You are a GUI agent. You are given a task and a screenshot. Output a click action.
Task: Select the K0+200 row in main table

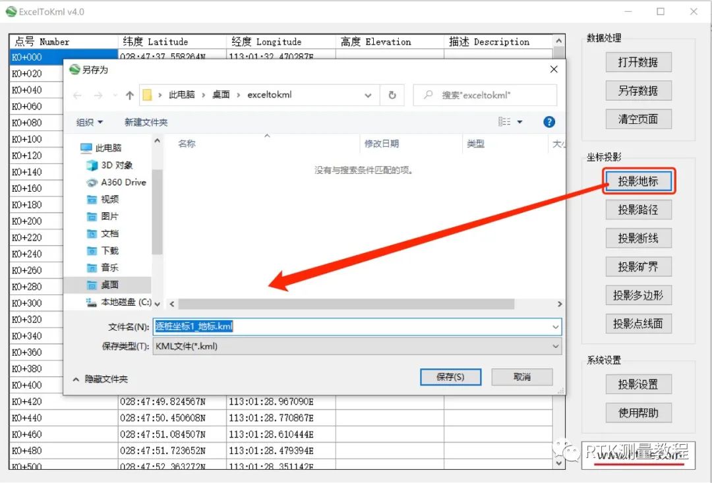36,221
